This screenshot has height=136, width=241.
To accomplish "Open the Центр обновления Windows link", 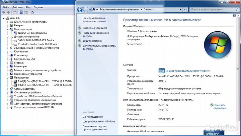I will (x=99, y=121).
